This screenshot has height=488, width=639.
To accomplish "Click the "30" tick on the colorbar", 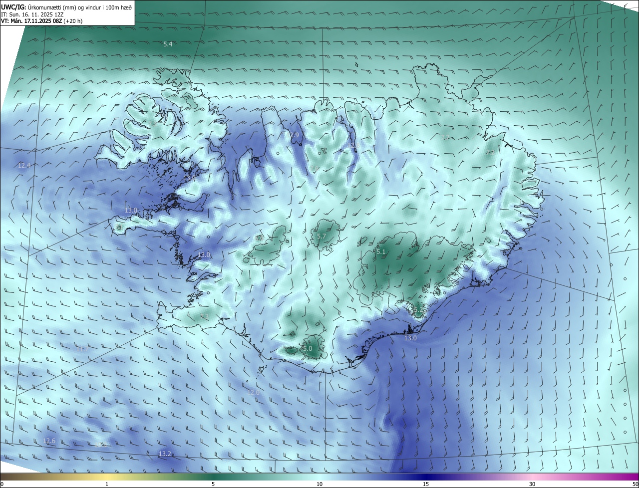I will [532, 484].
